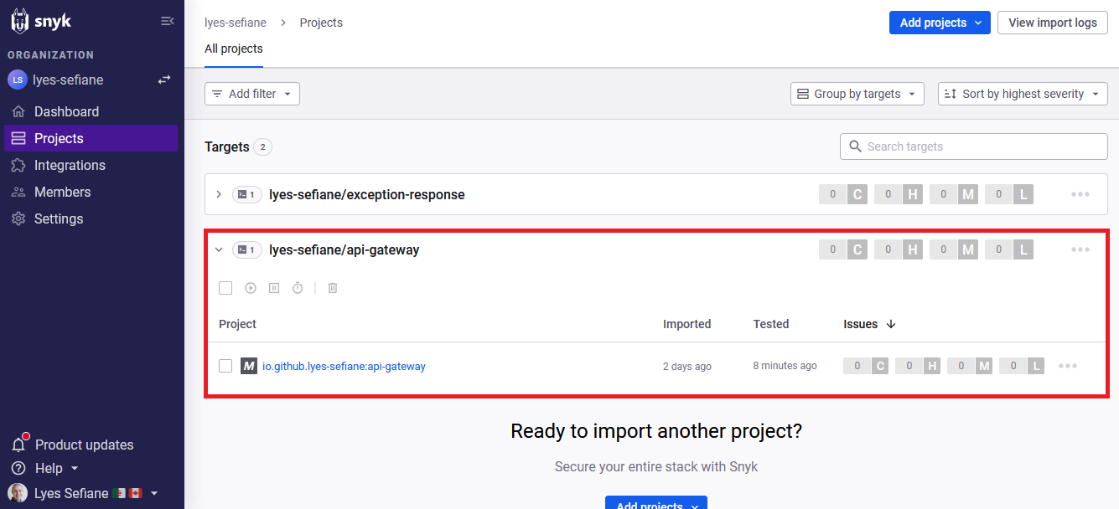Click the Projects breadcrumb text
This screenshot has width=1119, height=509.
(x=321, y=23)
